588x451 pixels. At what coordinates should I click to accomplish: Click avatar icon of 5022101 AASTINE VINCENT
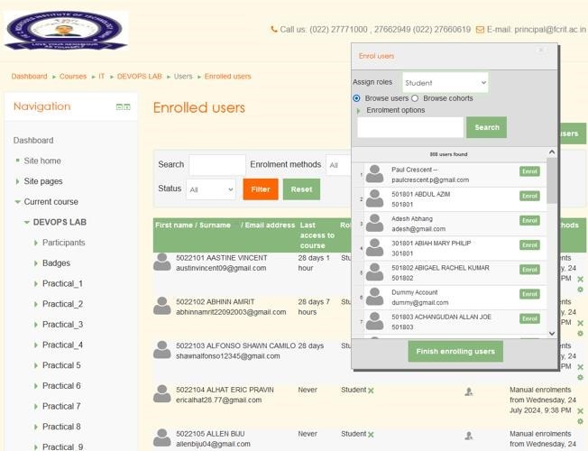click(162, 262)
